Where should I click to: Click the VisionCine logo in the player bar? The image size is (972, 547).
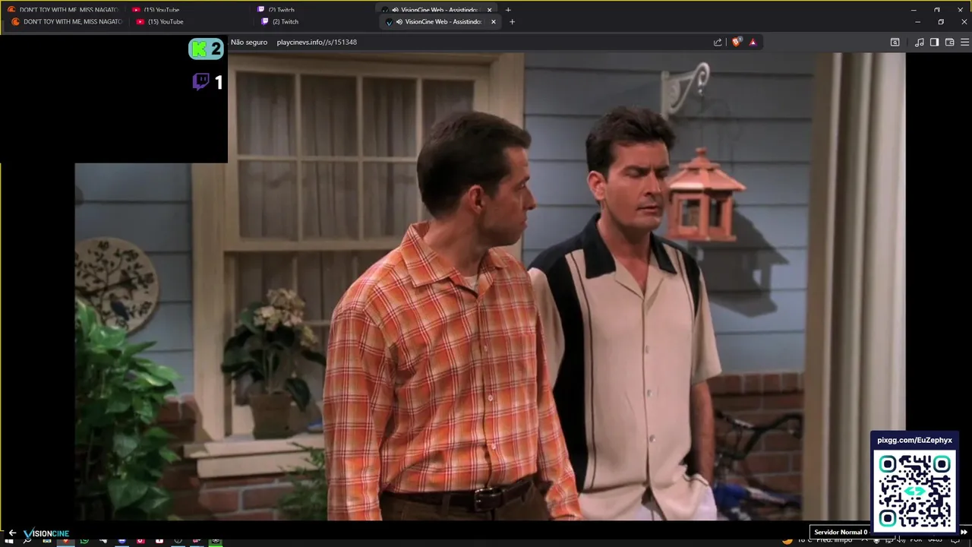46,533
